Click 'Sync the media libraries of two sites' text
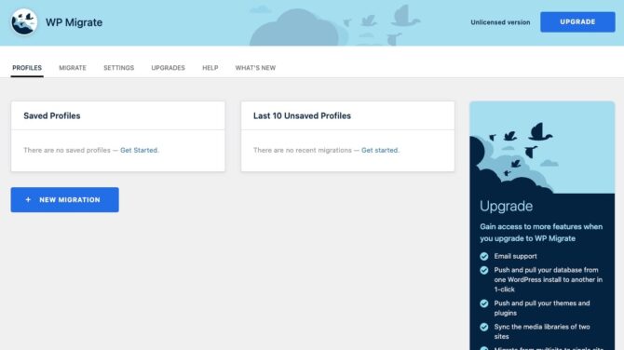This screenshot has height=350, width=624. [x=542, y=331]
